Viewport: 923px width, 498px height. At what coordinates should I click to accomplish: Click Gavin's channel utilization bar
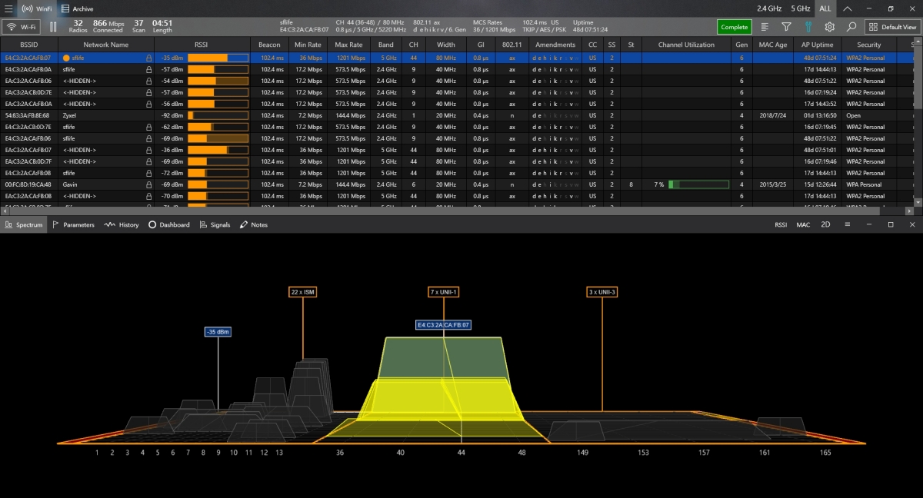(x=698, y=184)
